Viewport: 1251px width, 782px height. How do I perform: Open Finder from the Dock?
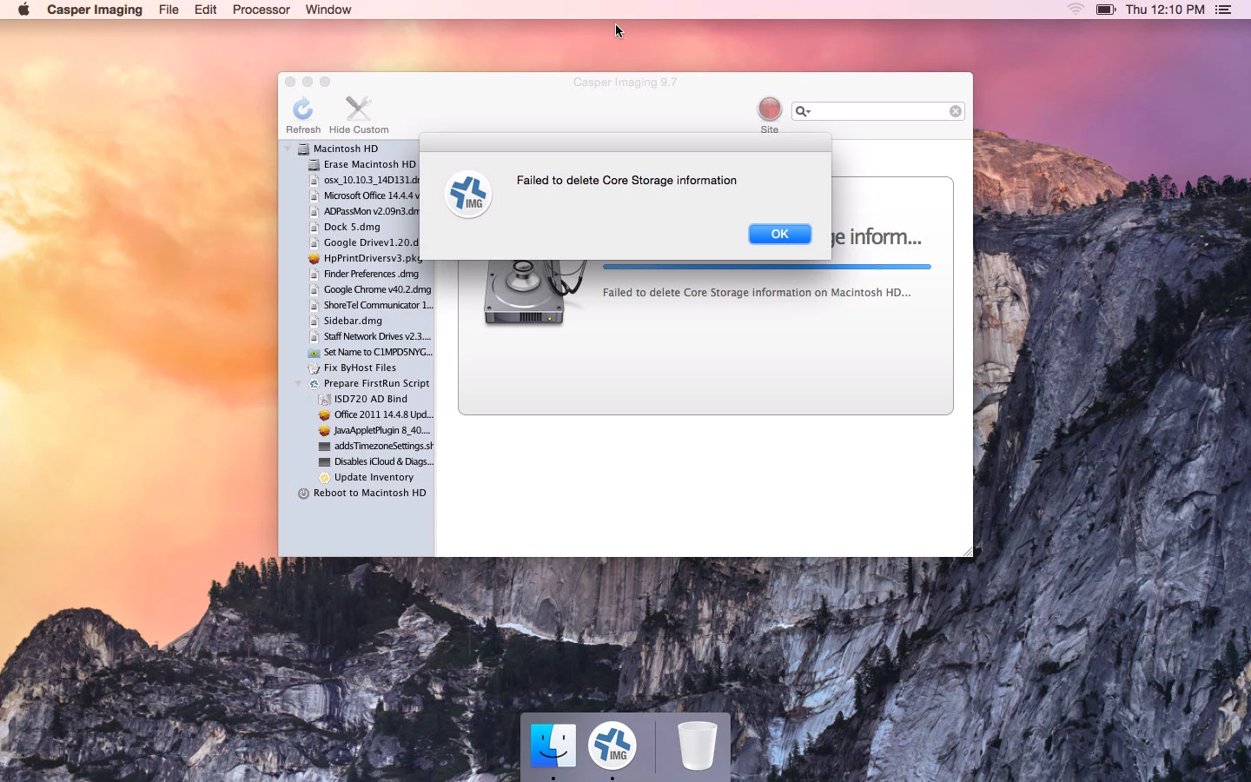tap(553, 746)
